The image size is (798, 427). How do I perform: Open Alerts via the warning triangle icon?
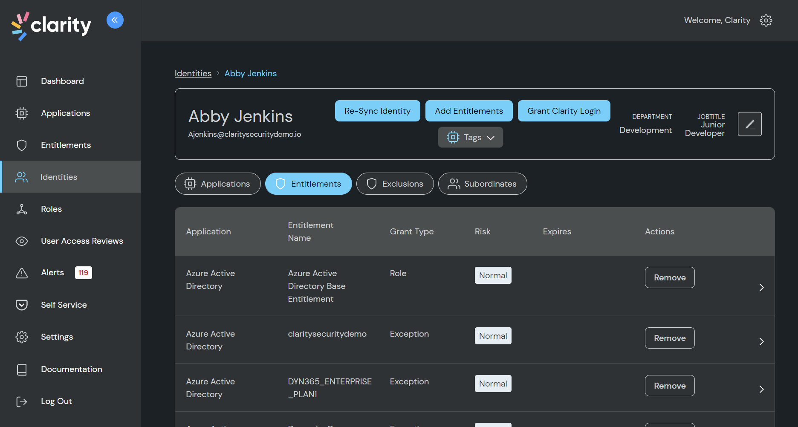coord(21,273)
